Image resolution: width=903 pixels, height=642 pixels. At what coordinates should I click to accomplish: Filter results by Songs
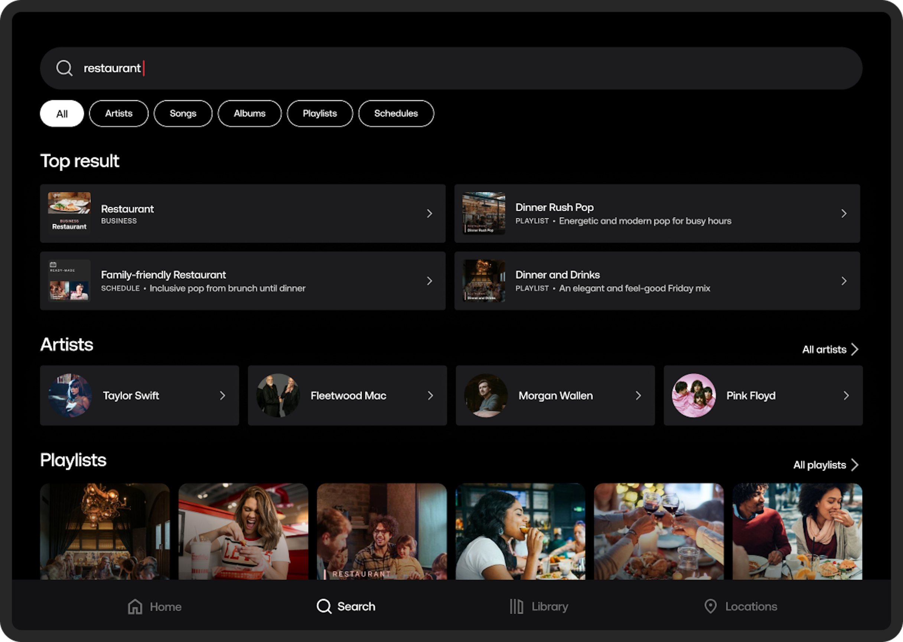(183, 114)
